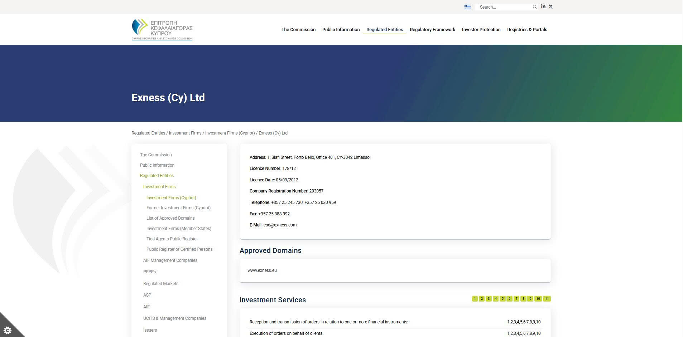
Task: Open Public Information top menu
Action: (341, 30)
